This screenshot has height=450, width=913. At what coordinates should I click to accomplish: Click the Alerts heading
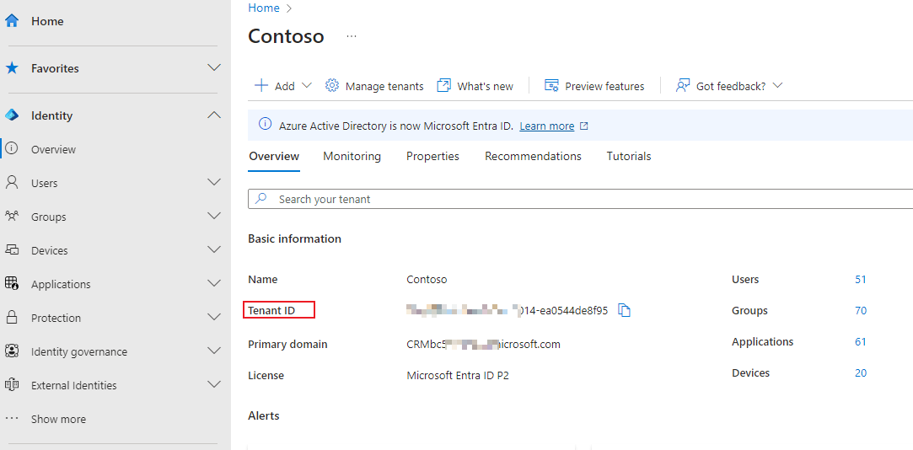click(264, 415)
